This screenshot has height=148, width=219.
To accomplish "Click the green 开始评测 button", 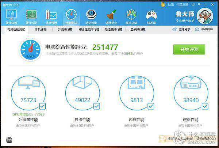I will point(189,49).
